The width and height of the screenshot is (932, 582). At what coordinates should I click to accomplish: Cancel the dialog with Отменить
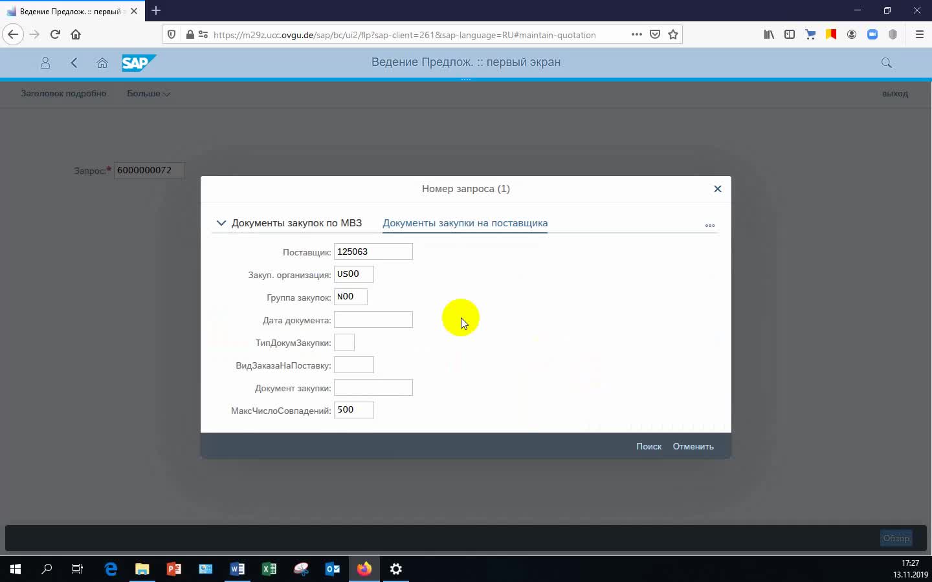pos(693,446)
